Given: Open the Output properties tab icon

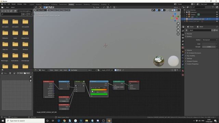Looking at the screenshot, I should (x=183, y=38).
